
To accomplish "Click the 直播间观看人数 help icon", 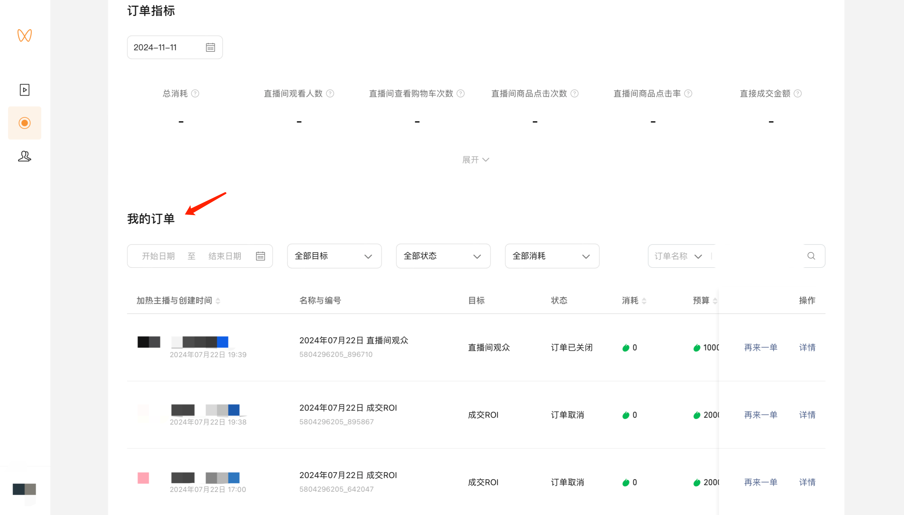I will (330, 93).
